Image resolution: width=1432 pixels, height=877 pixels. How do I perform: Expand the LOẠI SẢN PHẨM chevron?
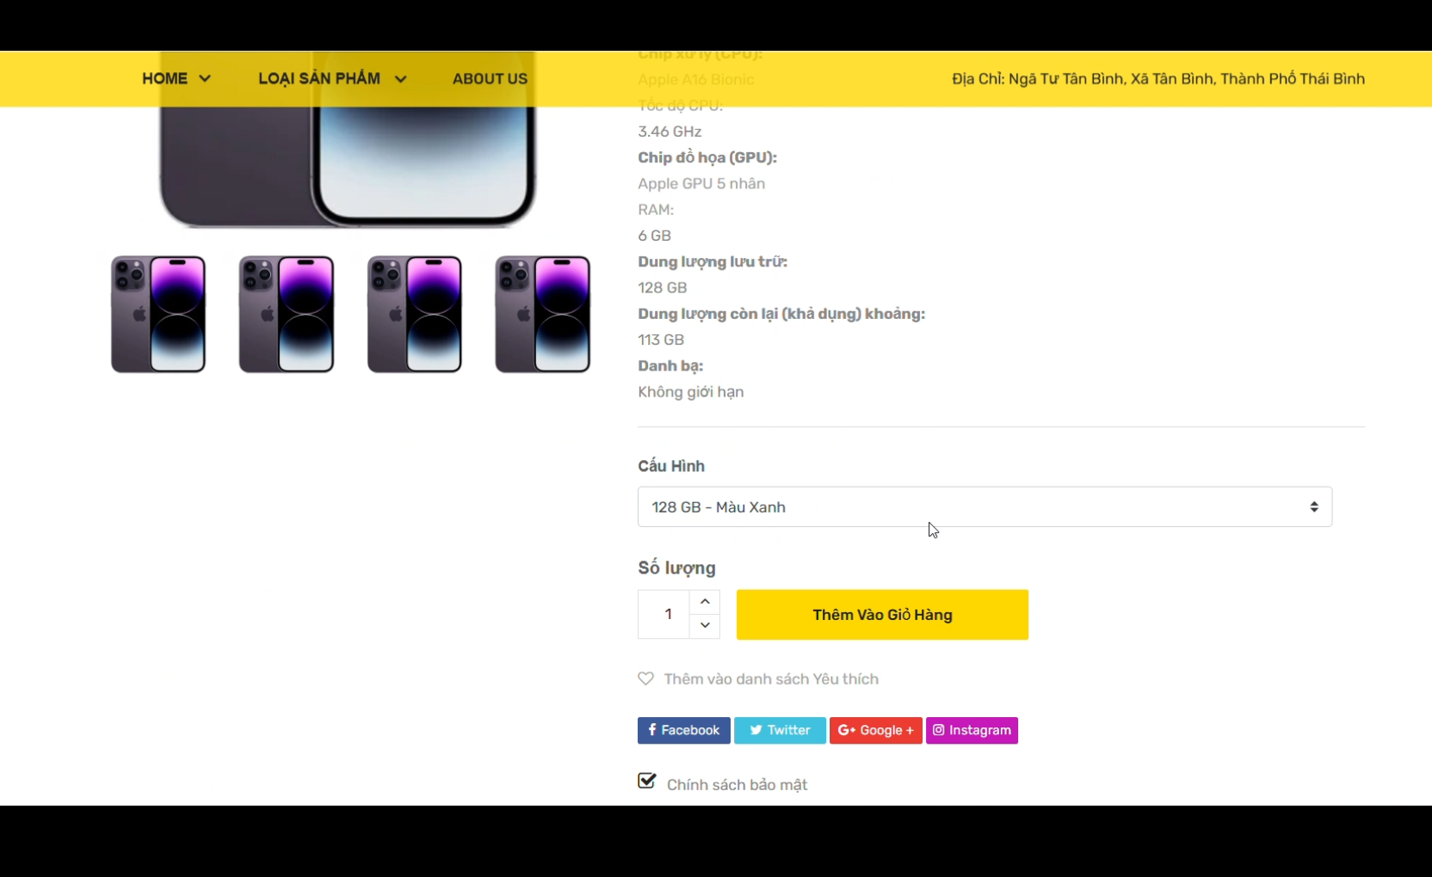(400, 79)
